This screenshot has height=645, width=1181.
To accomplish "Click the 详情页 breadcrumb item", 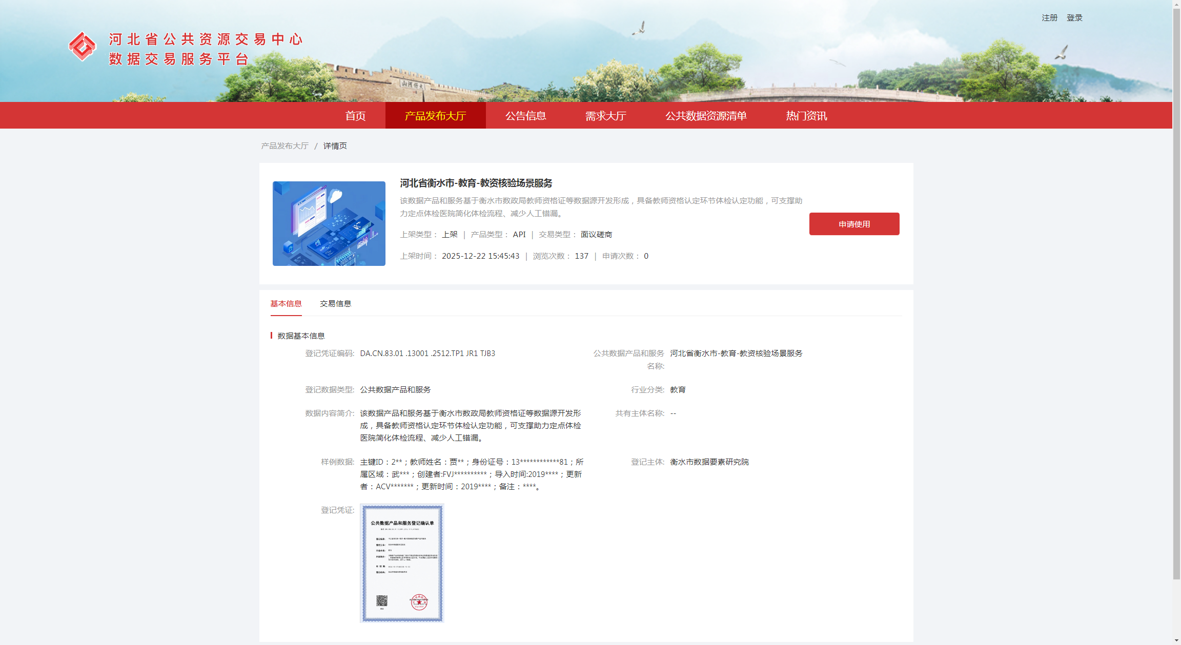I will pyautogui.click(x=335, y=146).
